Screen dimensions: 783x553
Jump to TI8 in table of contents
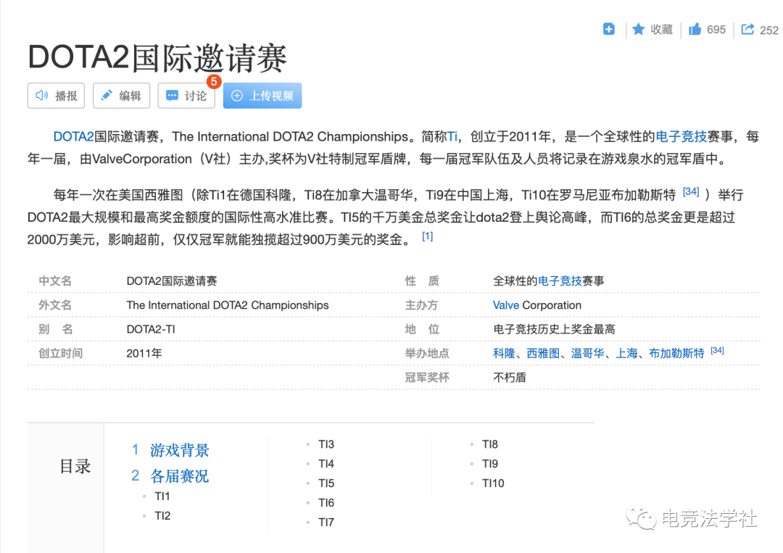point(490,444)
